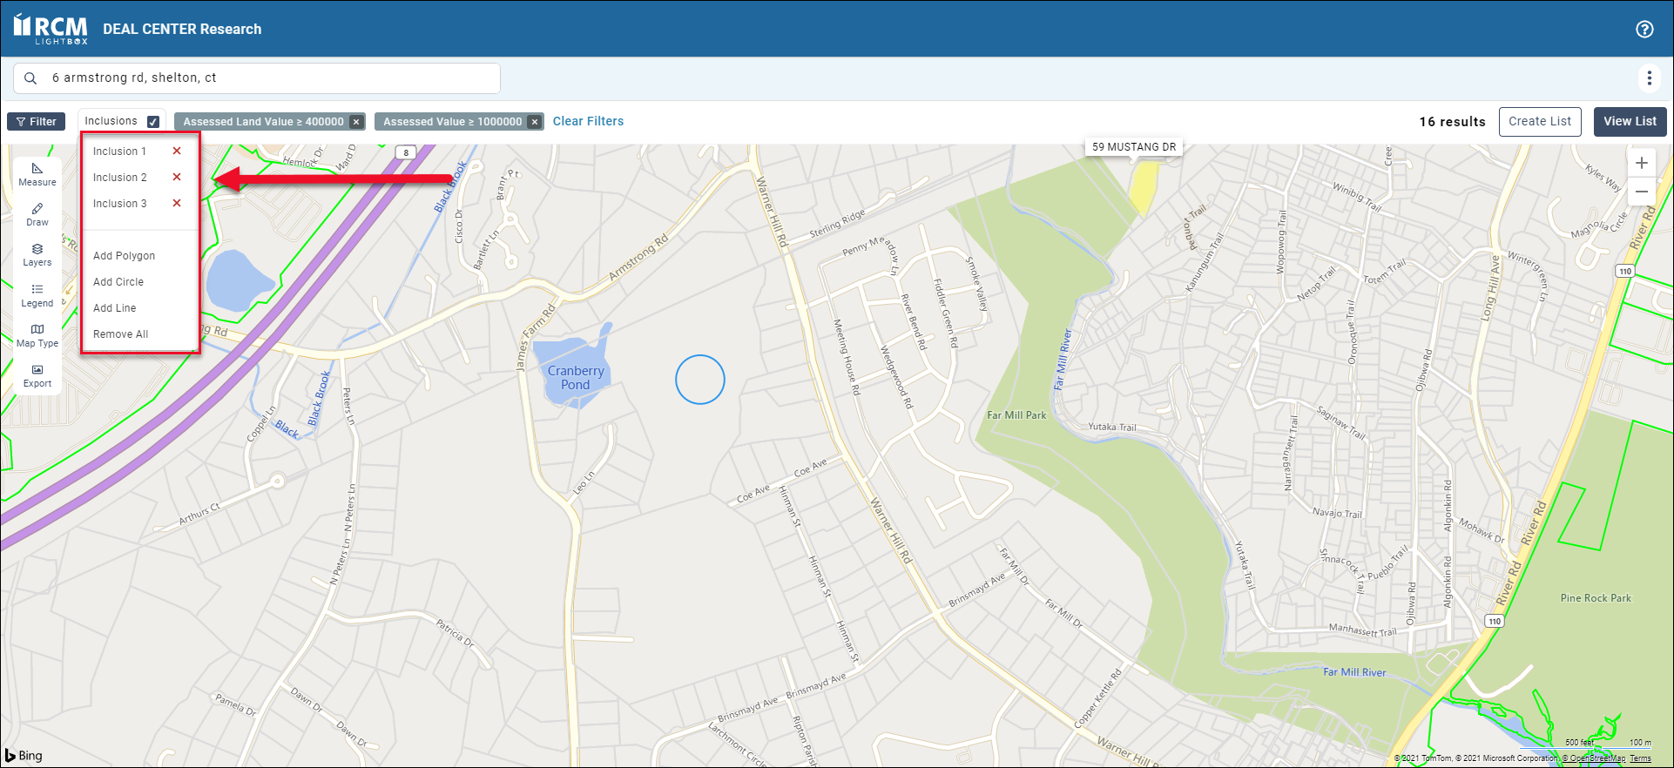Remove Assessed Land Value filter chip
Viewport: 1674px width, 768px height.
[356, 122]
